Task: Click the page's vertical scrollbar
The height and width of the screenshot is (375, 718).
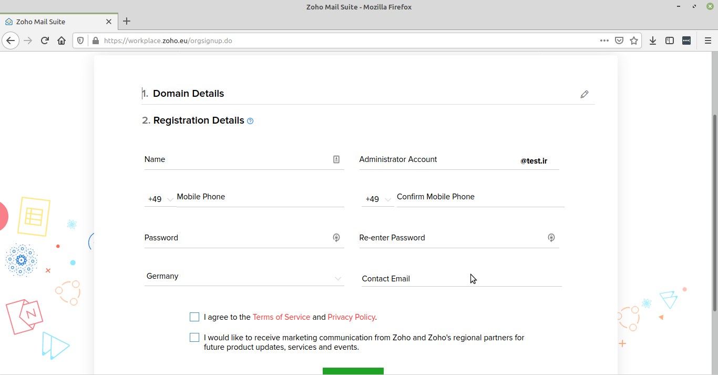Action: click(714, 210)
